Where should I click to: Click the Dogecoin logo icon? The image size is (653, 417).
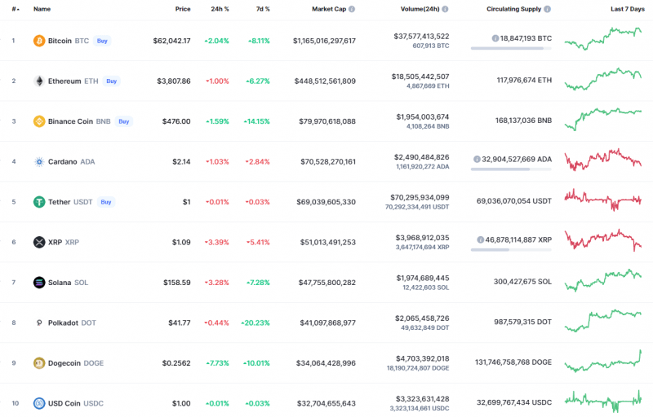[39, 363]
